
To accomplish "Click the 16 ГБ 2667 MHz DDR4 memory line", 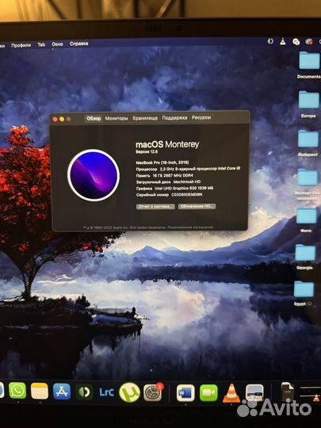I will (x=165, y=175).
